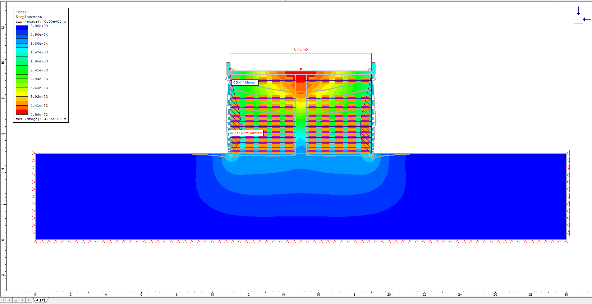Click legend value '4.90e-04'
This screenshot has height=304, width=592.
coord(39,35)
